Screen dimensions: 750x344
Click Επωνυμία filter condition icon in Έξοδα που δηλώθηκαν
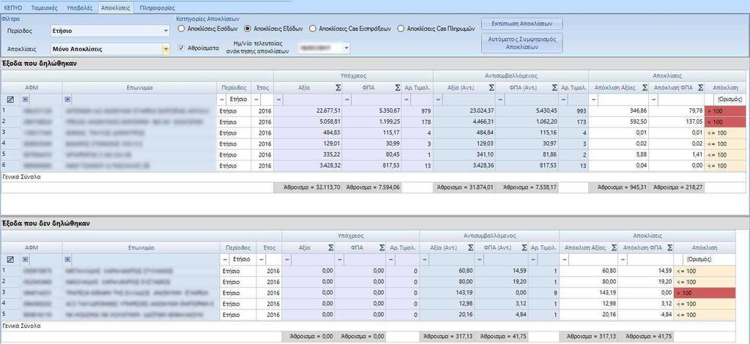(67, 100)
